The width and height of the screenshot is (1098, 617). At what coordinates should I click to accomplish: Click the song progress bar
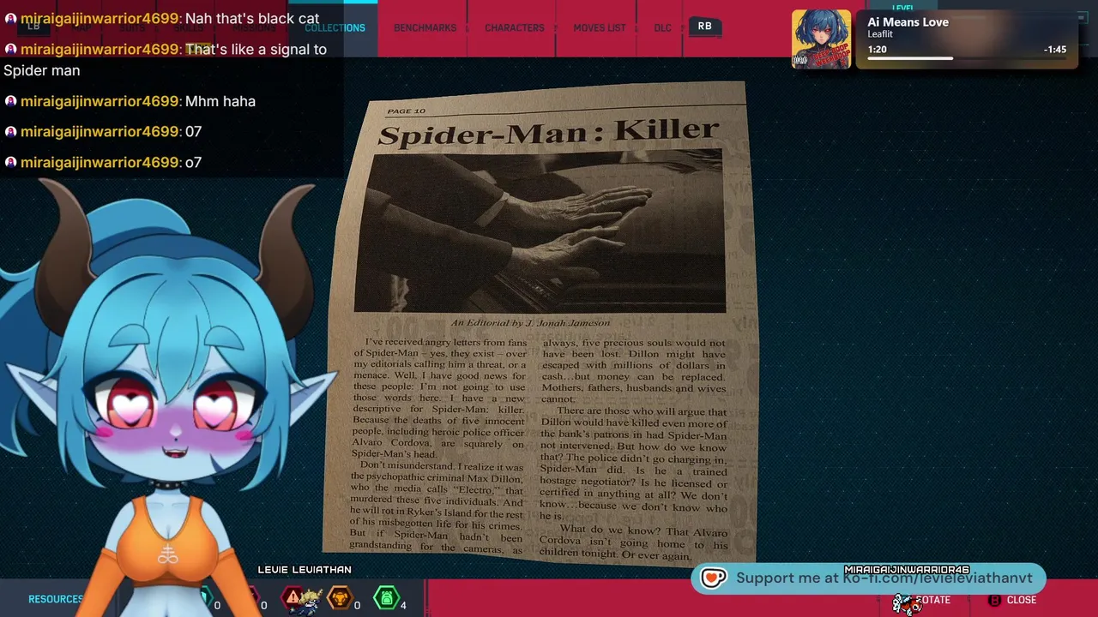click(x=965, y=58)
